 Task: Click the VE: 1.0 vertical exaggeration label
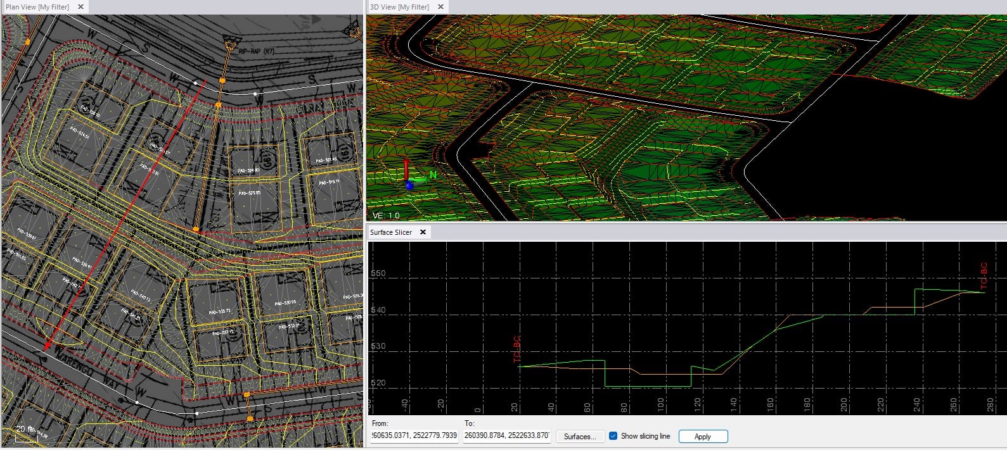tap(386, 216)
